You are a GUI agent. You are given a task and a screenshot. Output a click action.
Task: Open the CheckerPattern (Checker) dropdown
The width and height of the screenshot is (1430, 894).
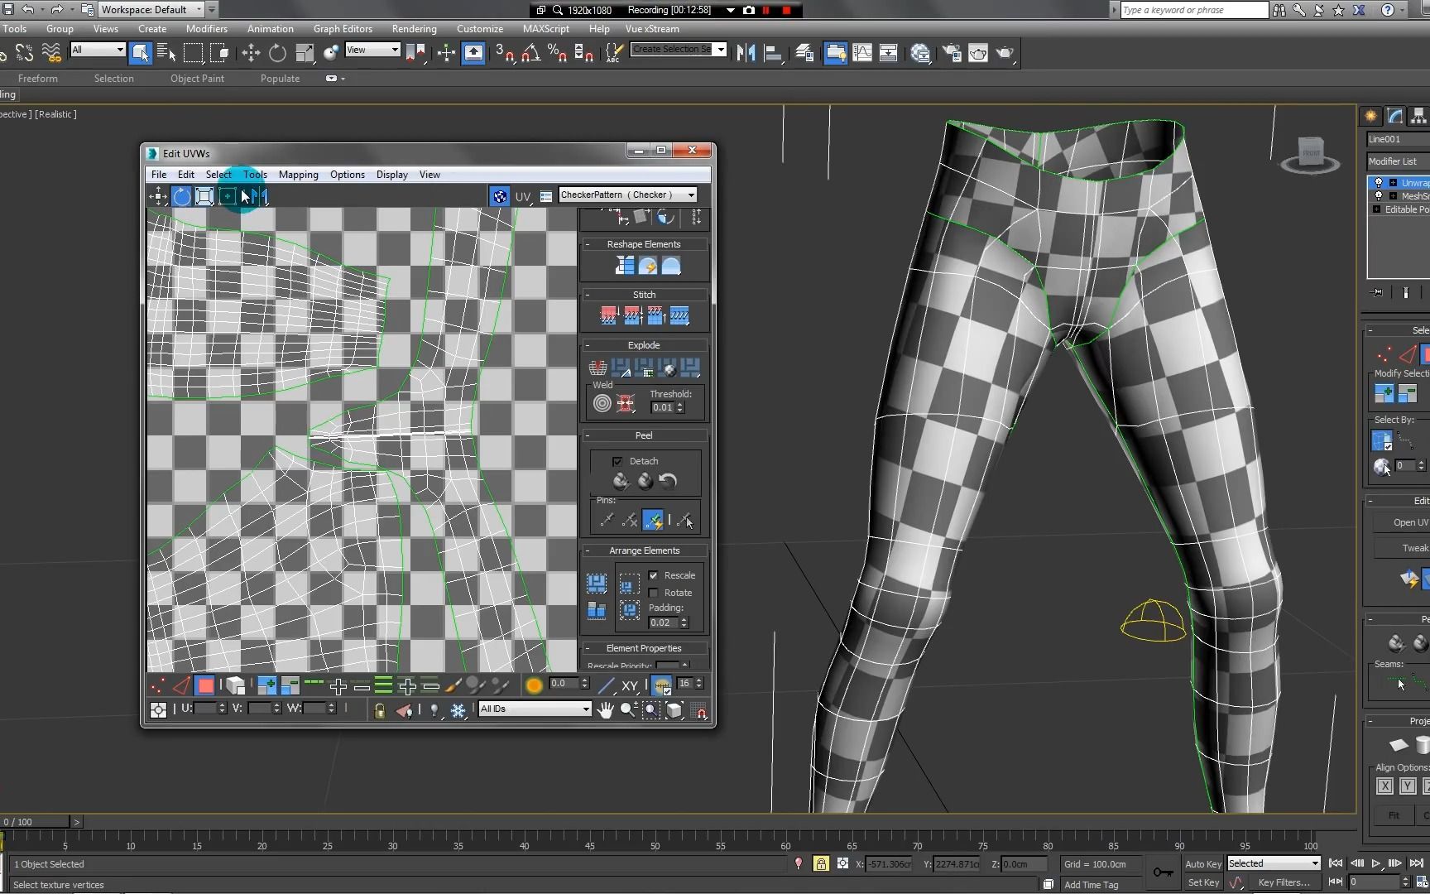click(627, 195)
